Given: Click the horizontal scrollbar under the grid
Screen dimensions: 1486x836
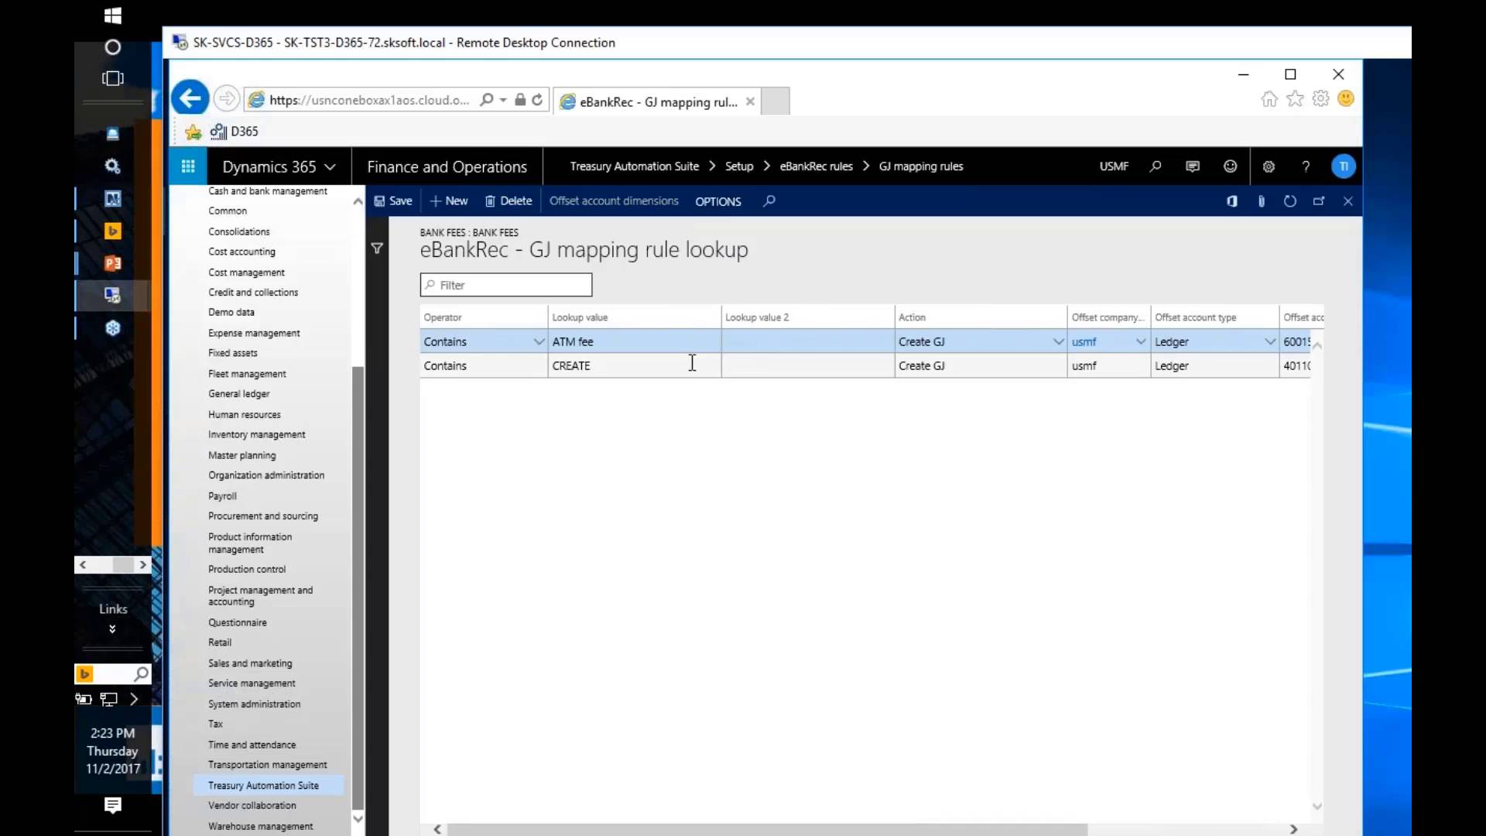Looking at the screenshot, I should [x=766, y=829].
